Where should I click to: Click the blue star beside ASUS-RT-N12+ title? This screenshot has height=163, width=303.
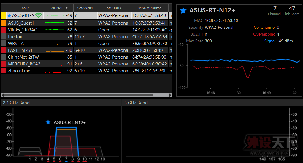[183, 10]
